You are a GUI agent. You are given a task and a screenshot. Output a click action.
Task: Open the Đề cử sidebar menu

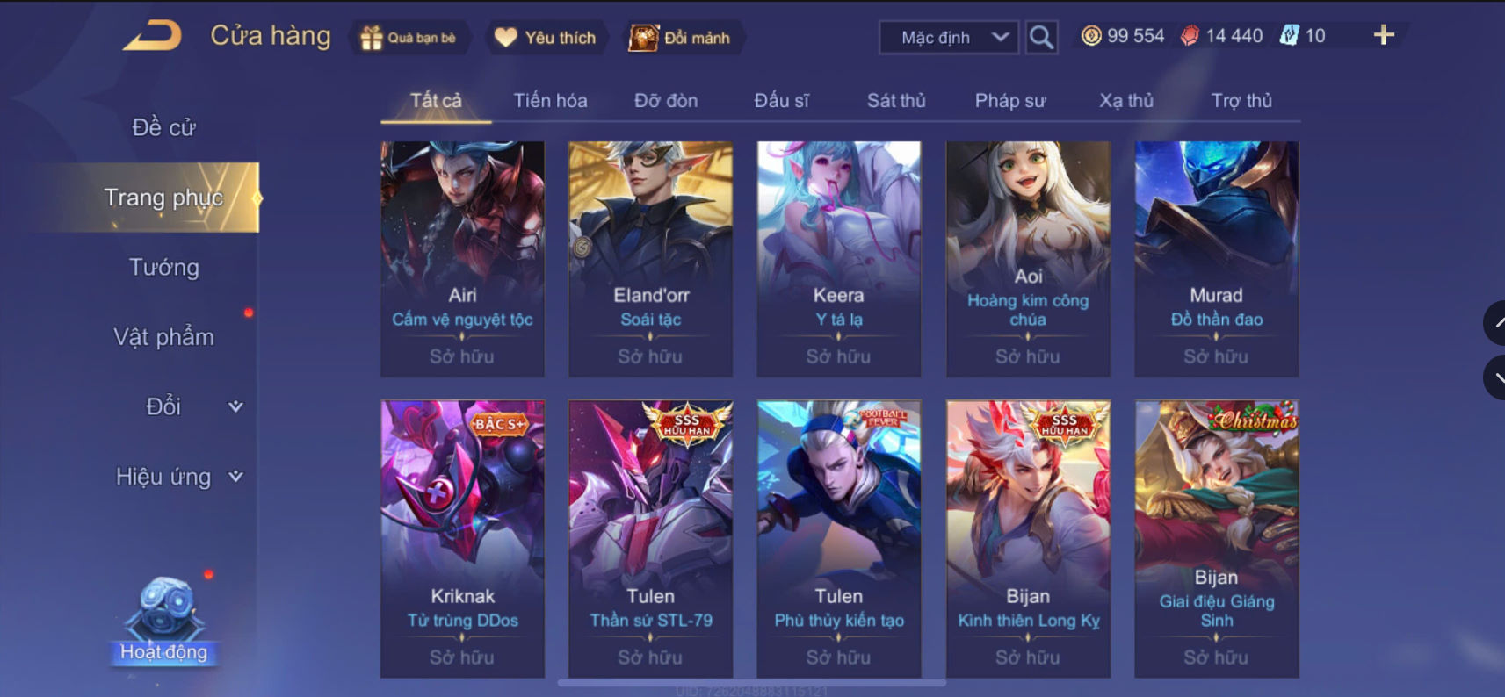[164, 127]
